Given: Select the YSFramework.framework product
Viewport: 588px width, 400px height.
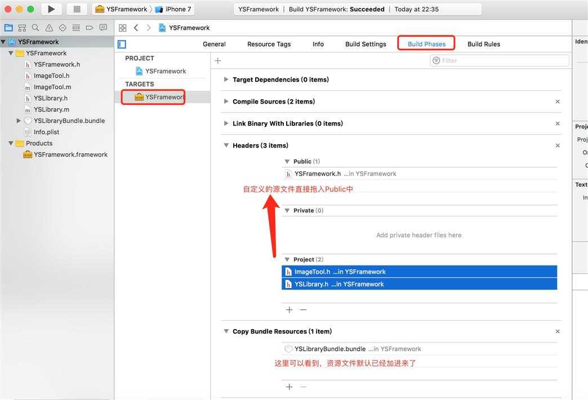Looking at the screenshot, I should tap(70, 154).
